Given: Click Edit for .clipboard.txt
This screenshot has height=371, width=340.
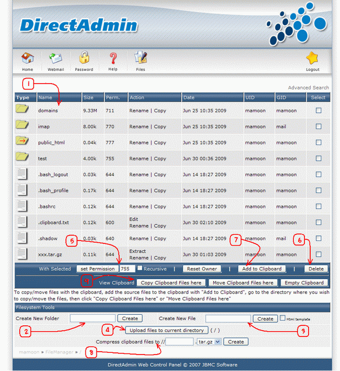Looking at the screenshot, I should [134, 219].
